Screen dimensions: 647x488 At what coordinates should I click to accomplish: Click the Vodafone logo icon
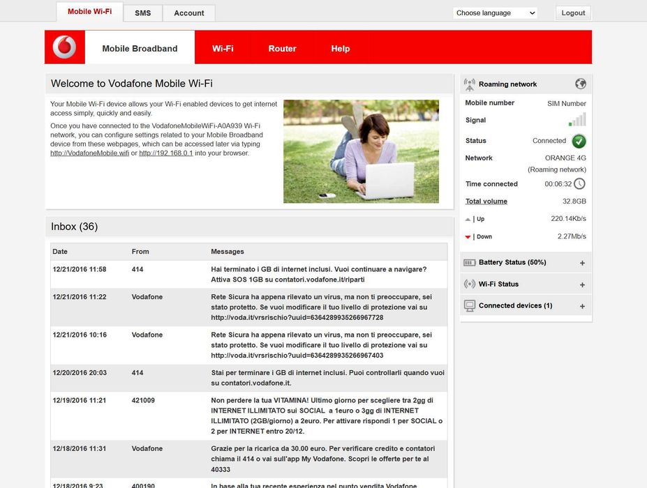point(64,47)
